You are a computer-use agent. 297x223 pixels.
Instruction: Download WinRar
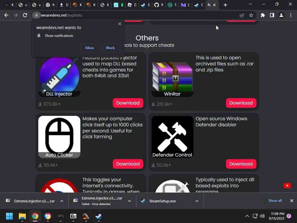pos(241,103)
